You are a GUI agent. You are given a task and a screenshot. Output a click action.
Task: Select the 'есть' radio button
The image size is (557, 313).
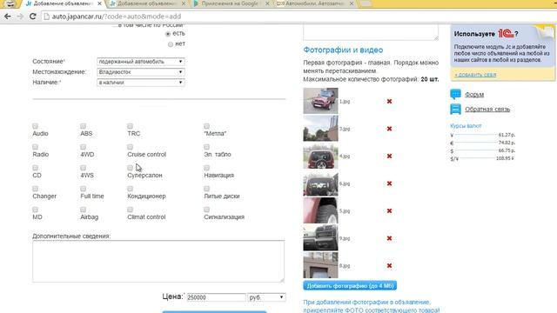168,34
